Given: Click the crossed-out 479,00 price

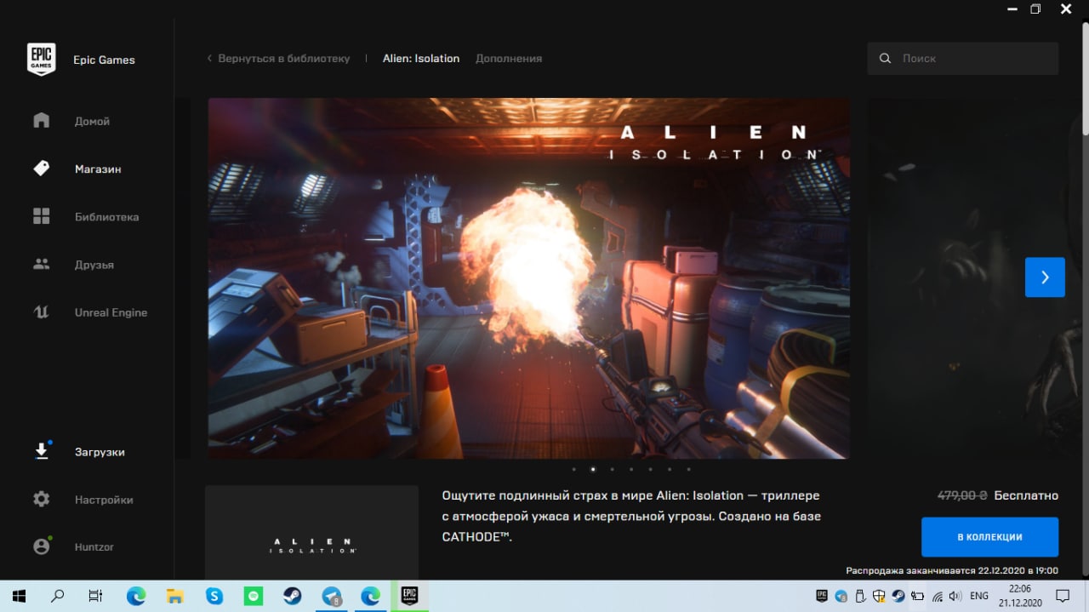Looking at the screenshot, I should pos(962,495).
